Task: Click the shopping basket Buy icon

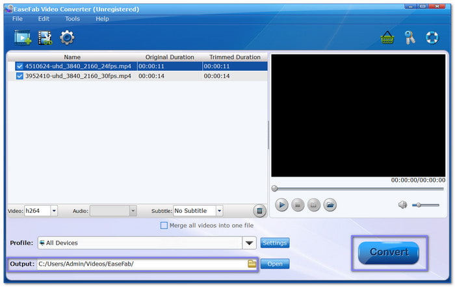Action: (x=387, y=38)
